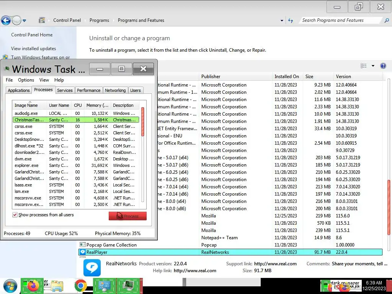This screenshot has height=294, width=392.
Task: Click Programs in the breadcrumb
Action: (x=99, y=20)
